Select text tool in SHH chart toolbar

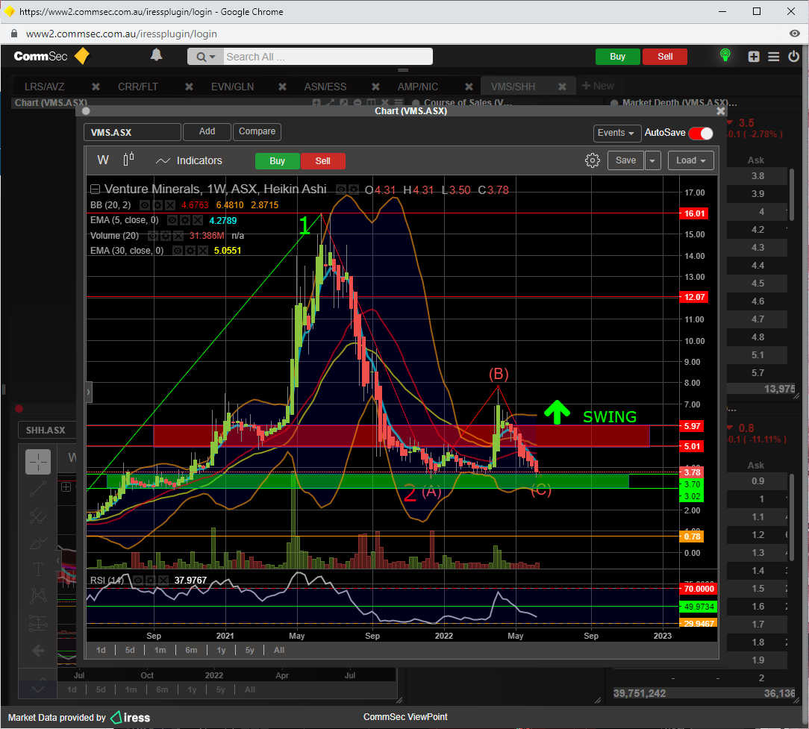pyautogui.click(x=38, y=569)
